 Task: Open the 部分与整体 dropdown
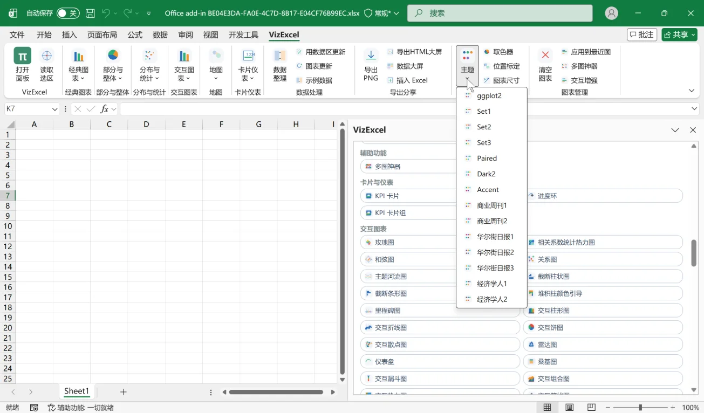point(113,65)
